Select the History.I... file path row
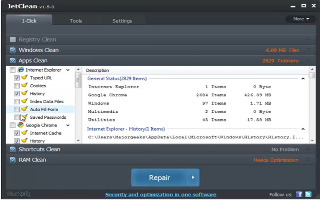 [x=196, y=137]
